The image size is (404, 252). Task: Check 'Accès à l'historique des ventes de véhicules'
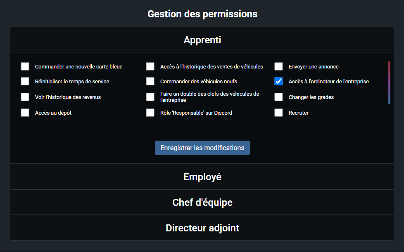click(x=150, y=66)
